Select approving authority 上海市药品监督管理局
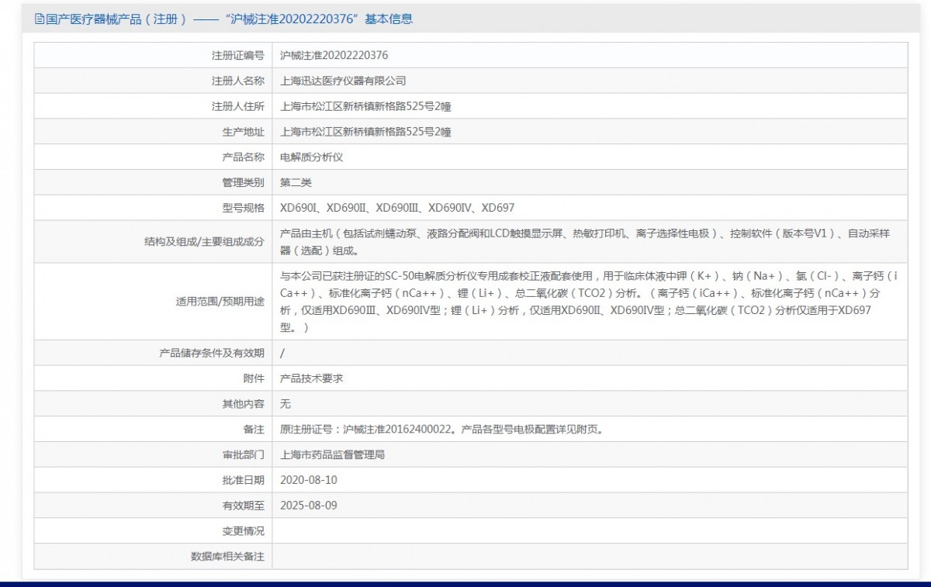Viewport: 931px width, 587px height. tap(332, 454)
